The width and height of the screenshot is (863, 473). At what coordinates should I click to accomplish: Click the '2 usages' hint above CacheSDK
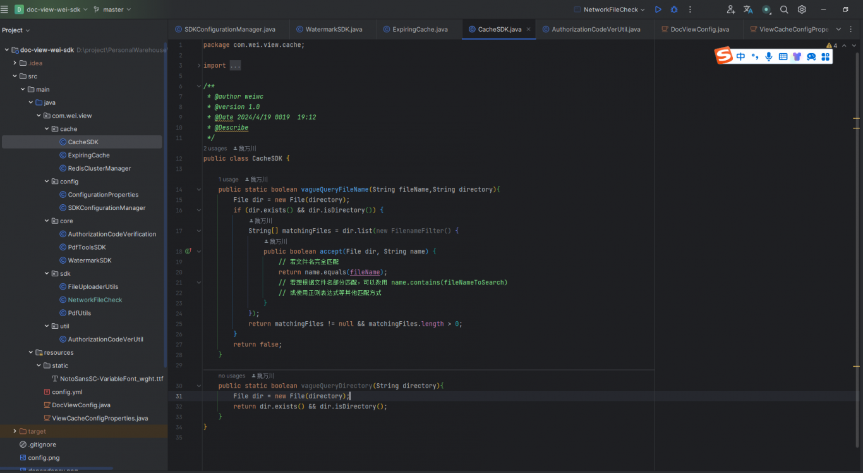pyautogui.click(x=215, y=149)
